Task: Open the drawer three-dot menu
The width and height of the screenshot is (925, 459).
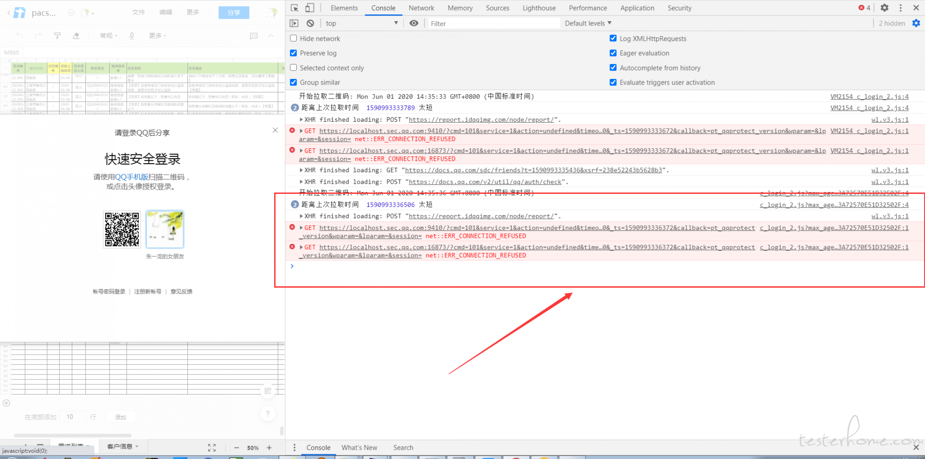Action: (294, 447)
